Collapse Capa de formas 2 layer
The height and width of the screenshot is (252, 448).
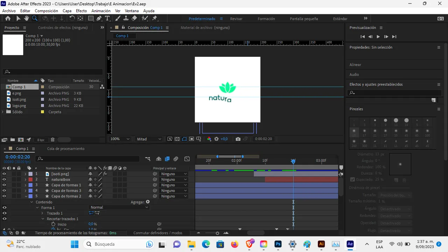click(x=26, y=196)
